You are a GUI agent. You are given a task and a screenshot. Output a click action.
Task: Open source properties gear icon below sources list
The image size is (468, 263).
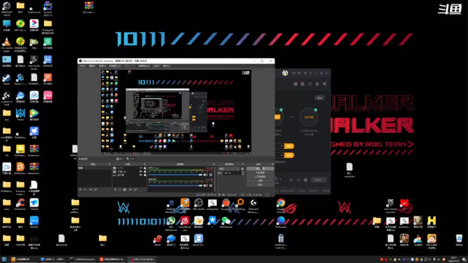[x=125, y=189]
